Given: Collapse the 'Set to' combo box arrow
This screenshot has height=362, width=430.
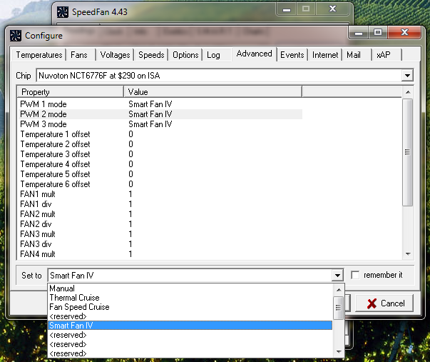Looking at the screenshot, I should 337,275.
